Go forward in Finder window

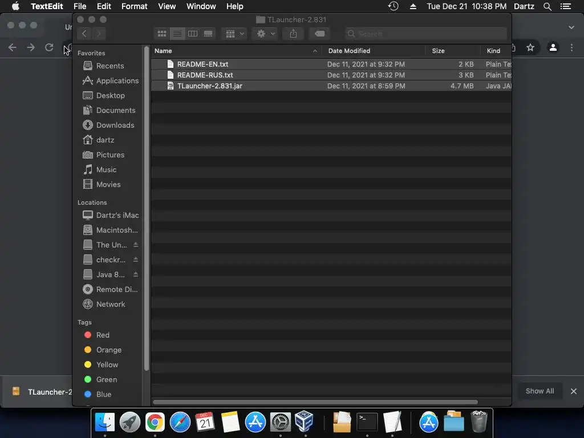tap(99, 34)
